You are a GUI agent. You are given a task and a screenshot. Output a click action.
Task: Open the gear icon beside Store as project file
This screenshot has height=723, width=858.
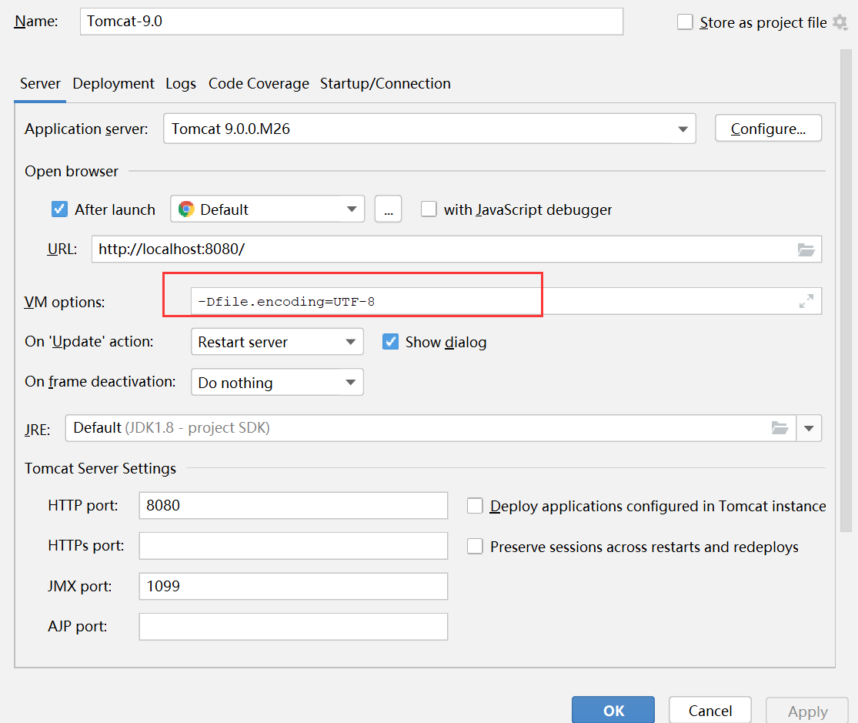(x=840, y=22)
